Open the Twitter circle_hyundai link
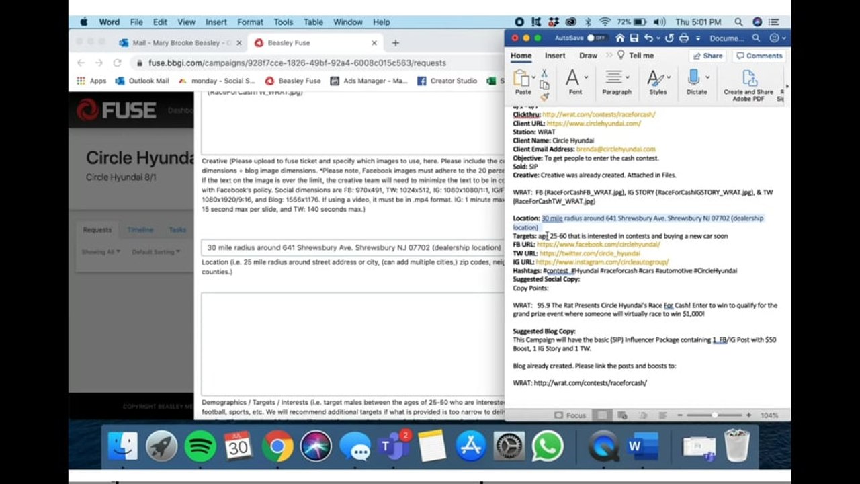 [x=589, y=253]
